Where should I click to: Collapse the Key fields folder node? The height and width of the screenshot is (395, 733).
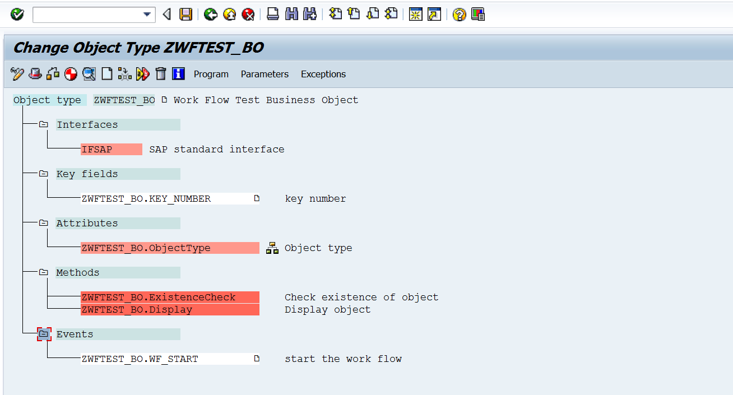point(44,174)
